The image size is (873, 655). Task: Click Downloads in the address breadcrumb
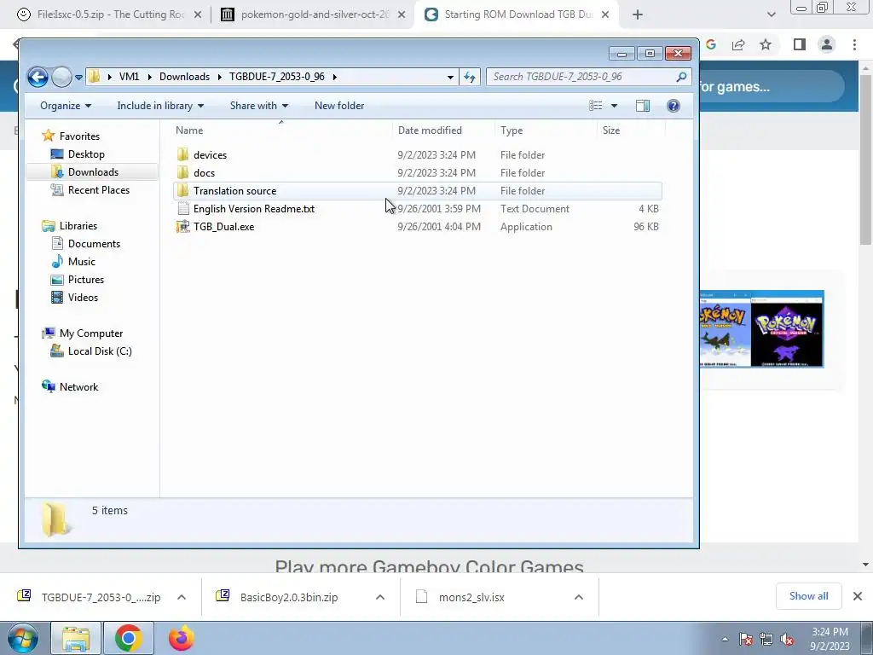[184, 77]
